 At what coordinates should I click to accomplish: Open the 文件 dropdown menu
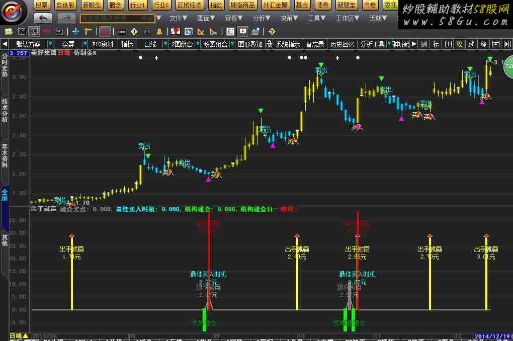[x=178, y=18]
